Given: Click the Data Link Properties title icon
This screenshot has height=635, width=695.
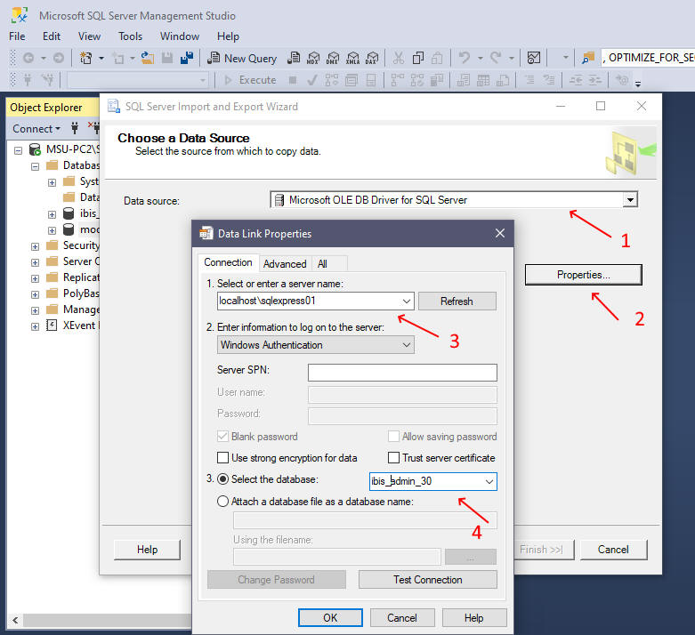Looking at the screenshot, I should 206,234.
